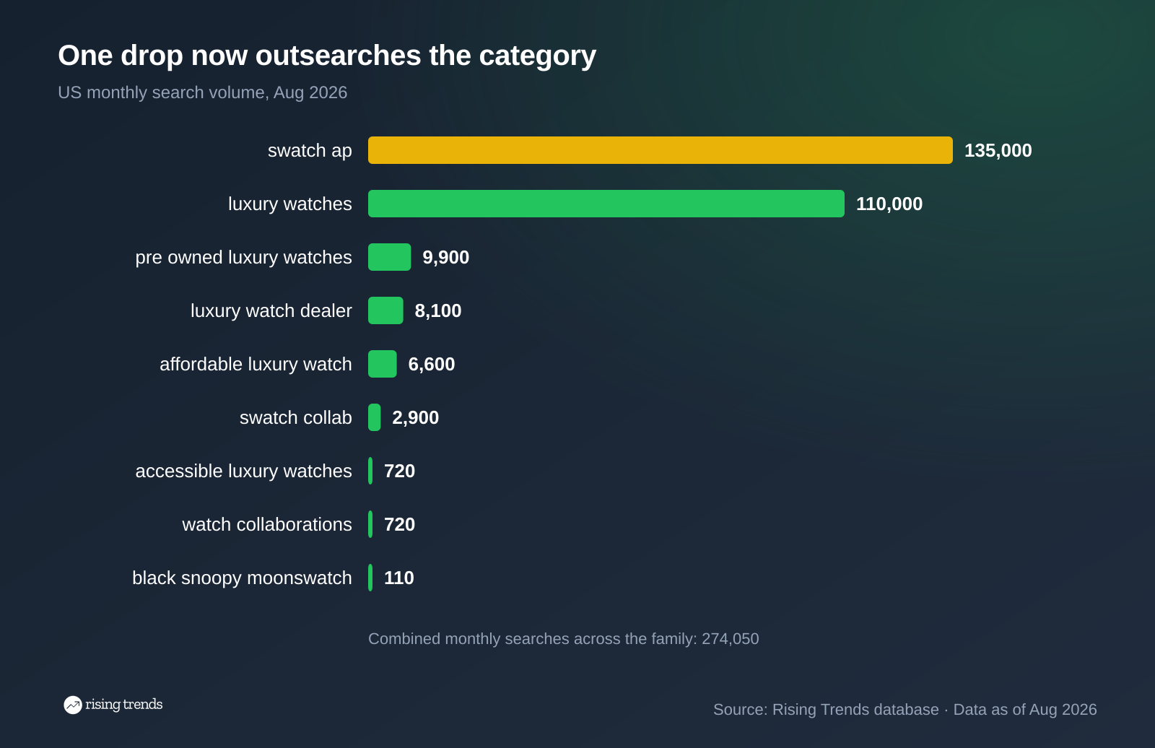
Task: Click the subtitle 'US monthly search volume, Aug 2026'
Action: tap(203, 92)
